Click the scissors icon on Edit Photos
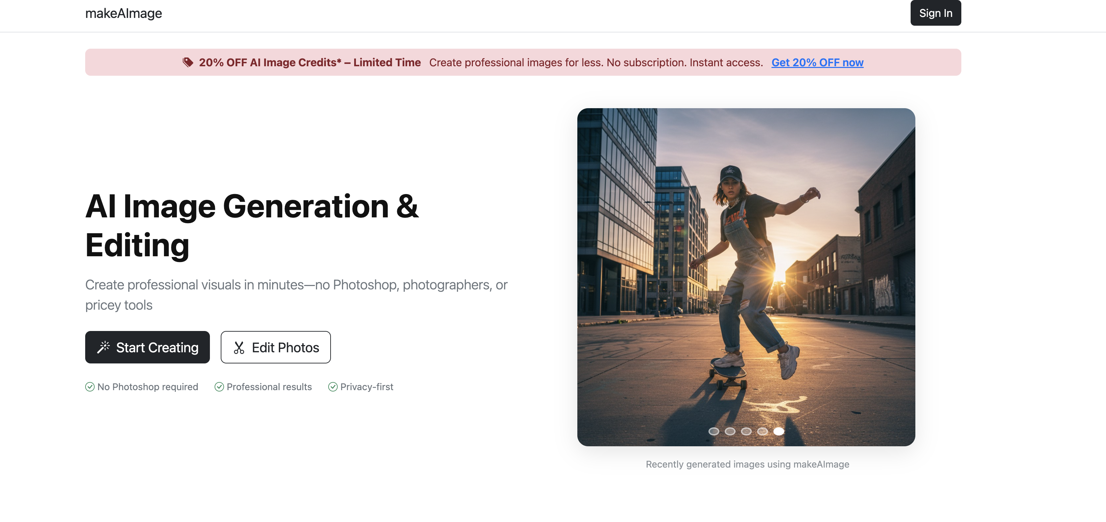Screen dimensions: 1106x522 pyautogui.click(x=239, y=347)
